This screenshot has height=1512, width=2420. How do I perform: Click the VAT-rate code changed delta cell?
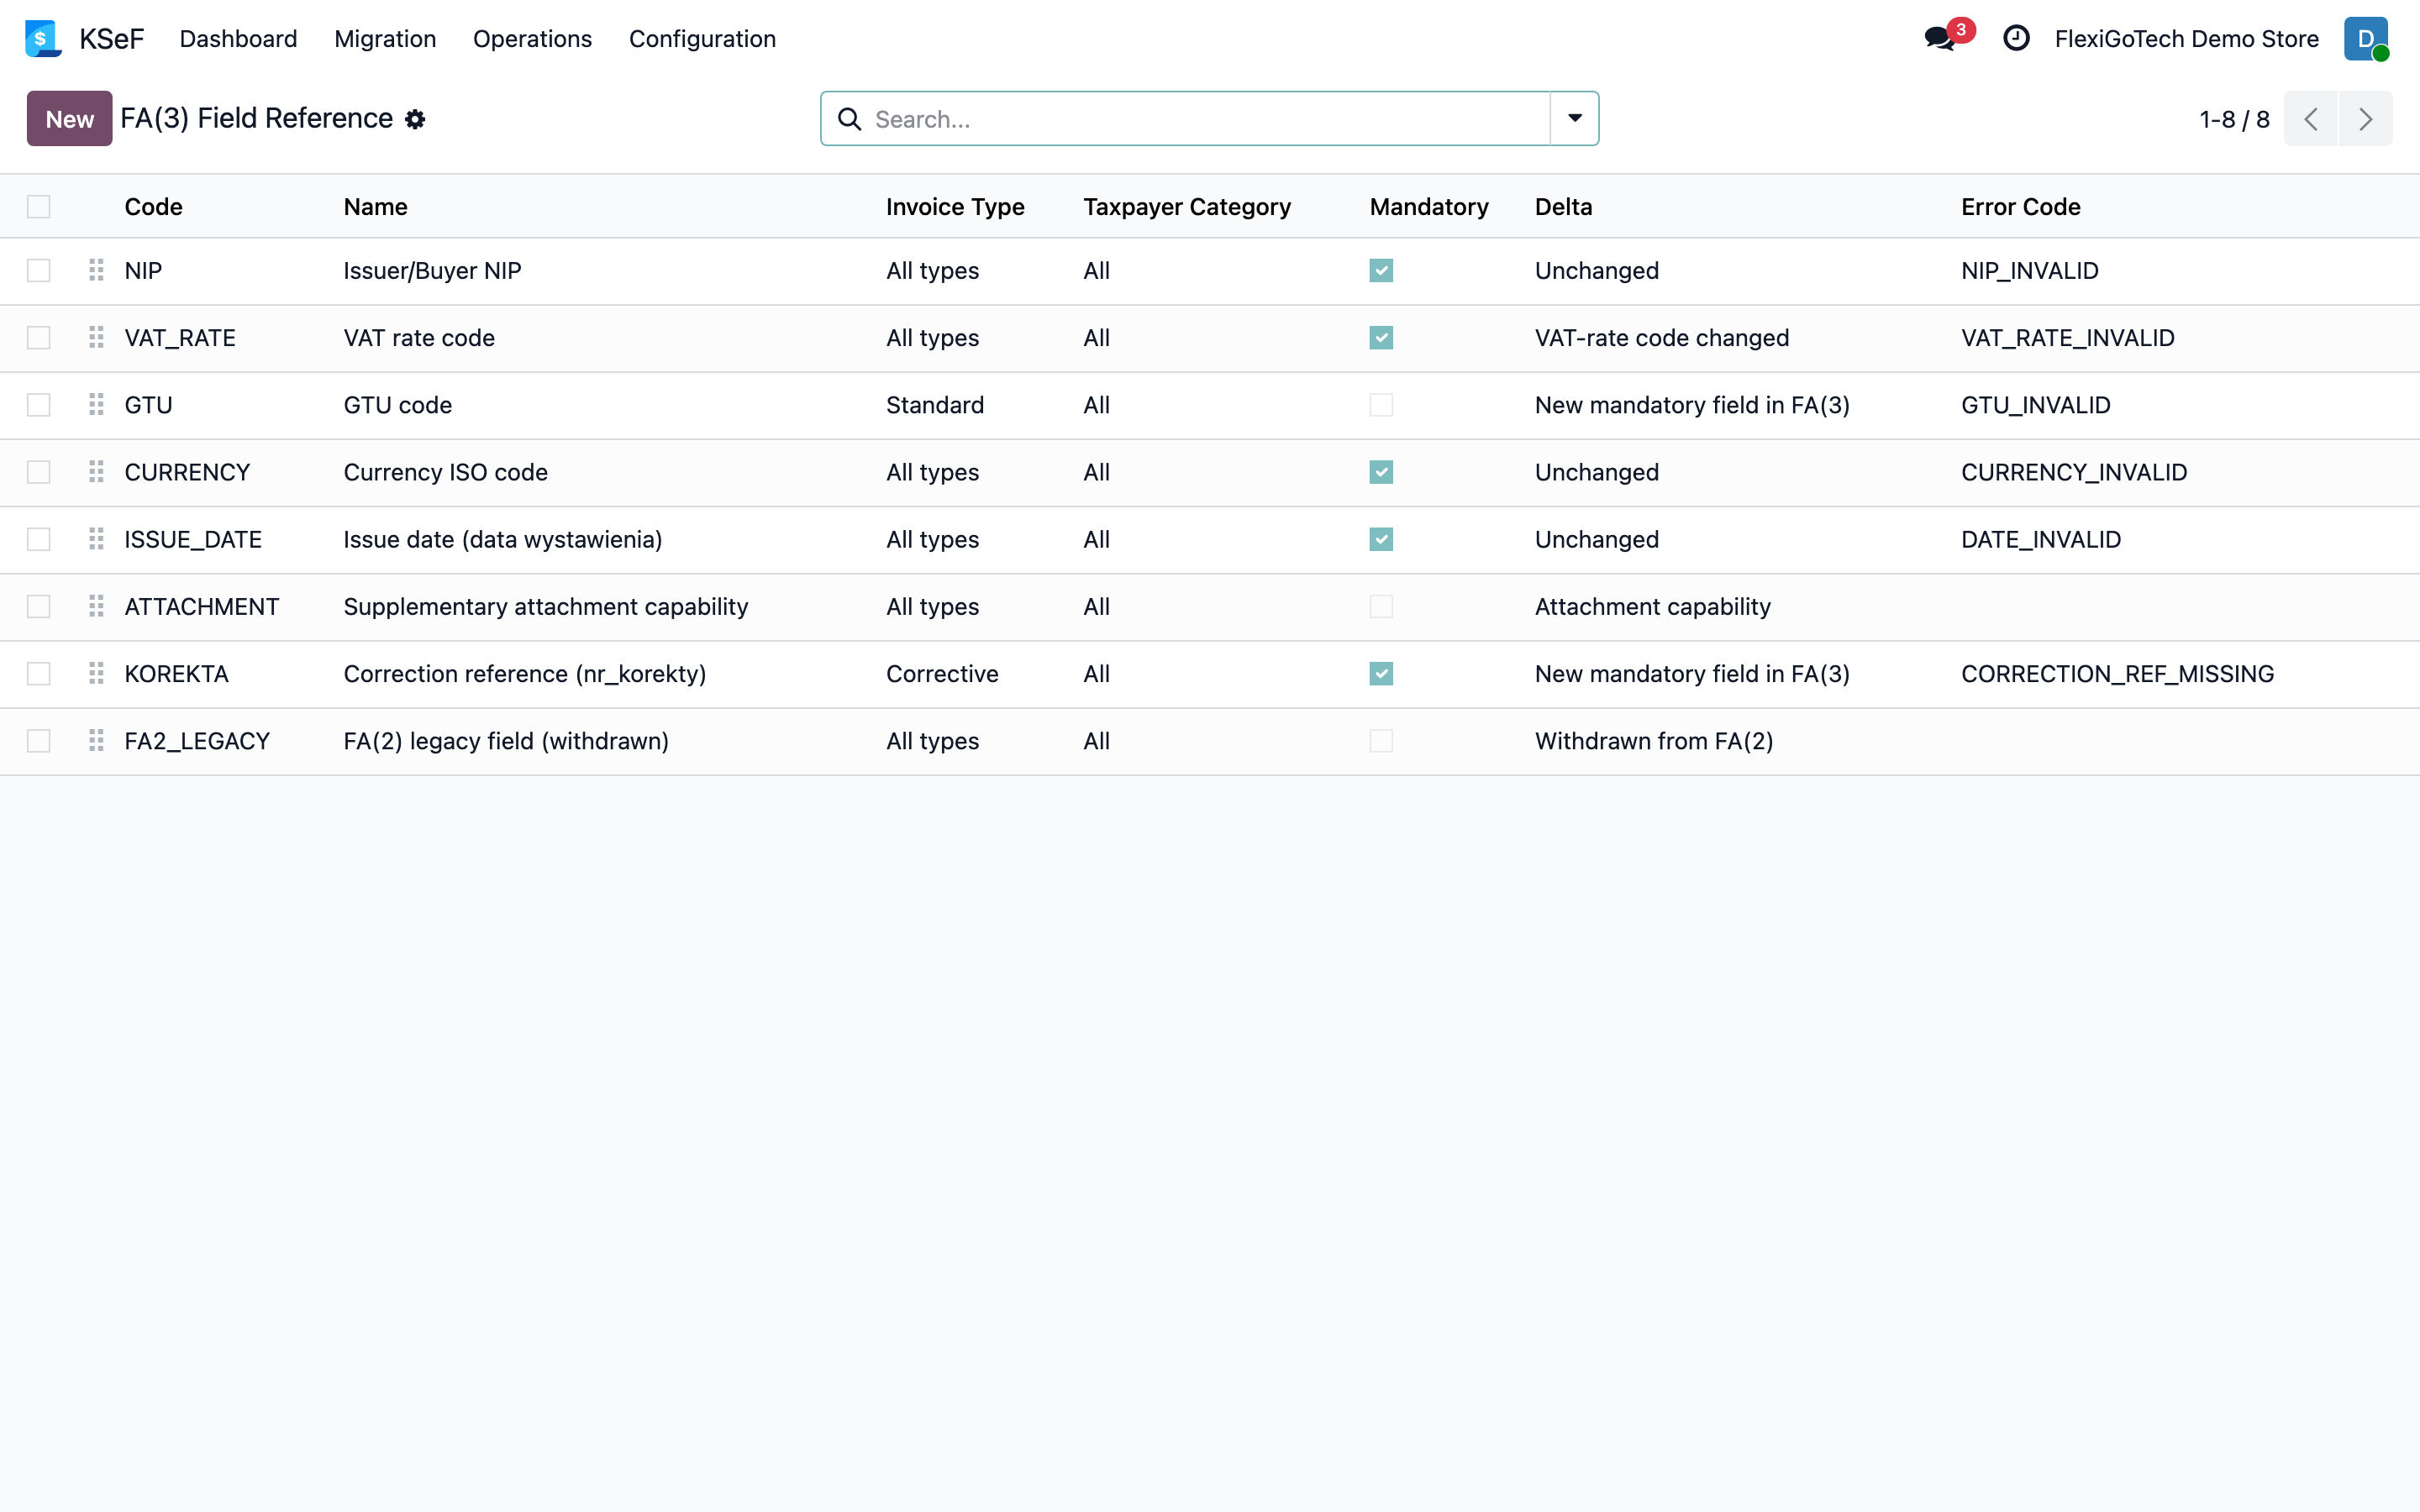pos(1662,338)
